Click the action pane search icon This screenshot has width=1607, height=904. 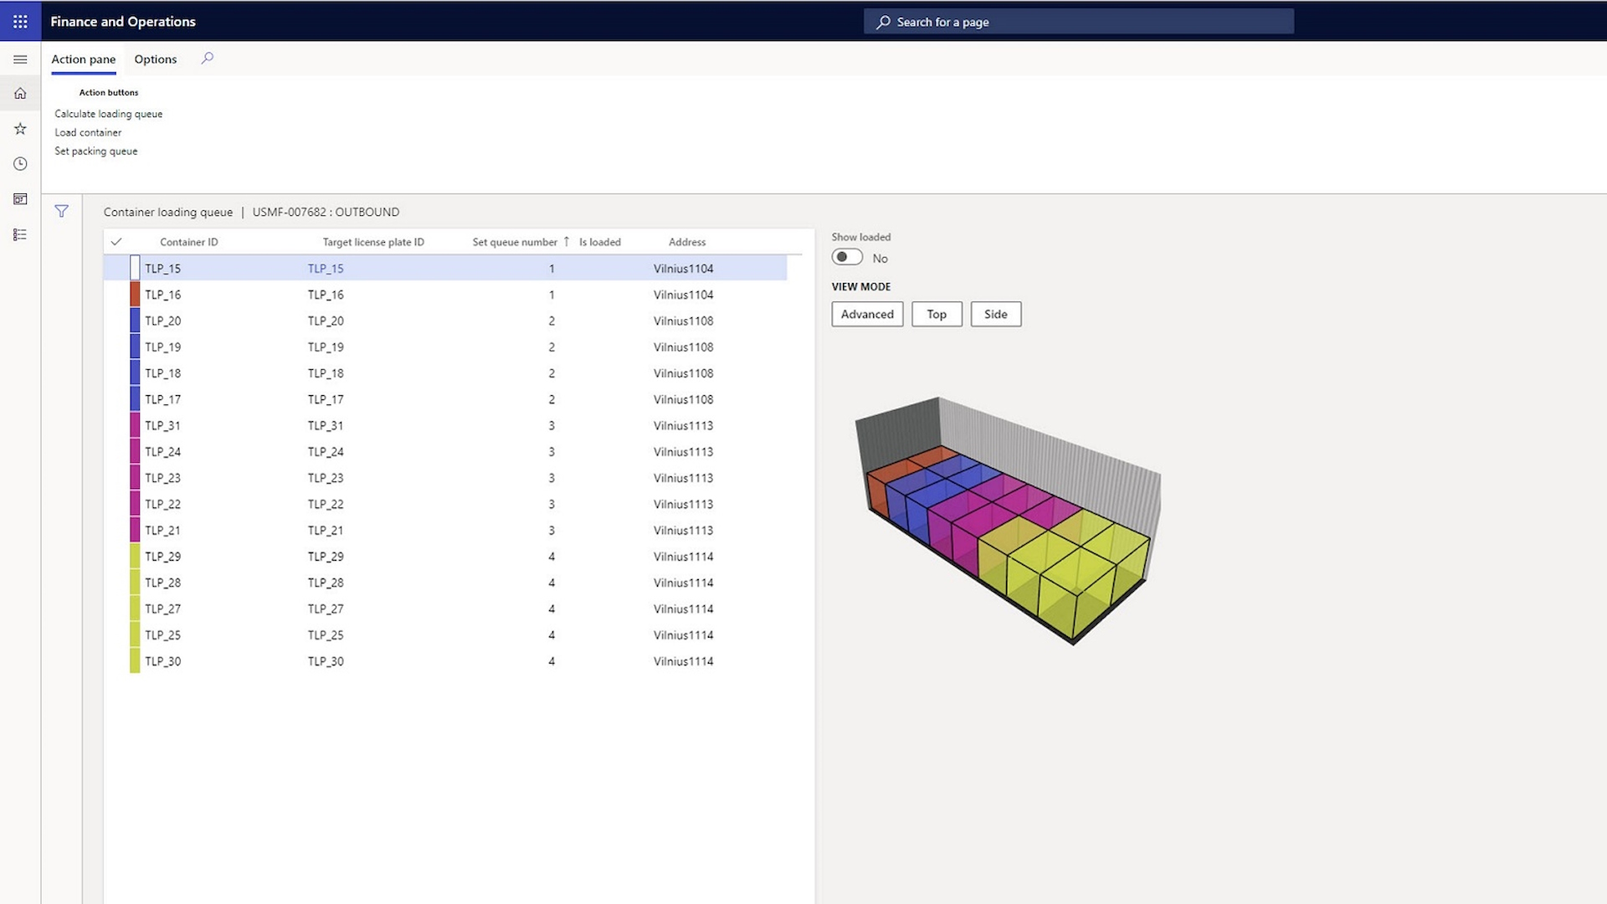208,59
